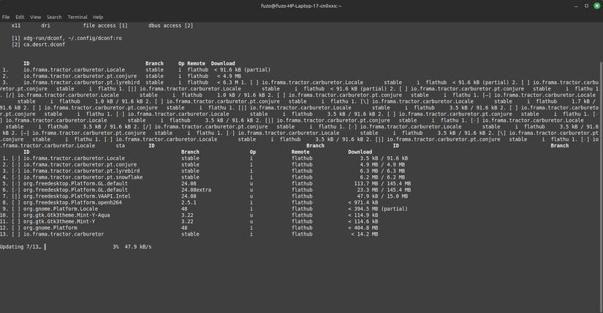The height and width of the screenshot is (313, 603).
Task: Click the '6.2 MB / 6.2 MB' download value
Action: (382, 177)
